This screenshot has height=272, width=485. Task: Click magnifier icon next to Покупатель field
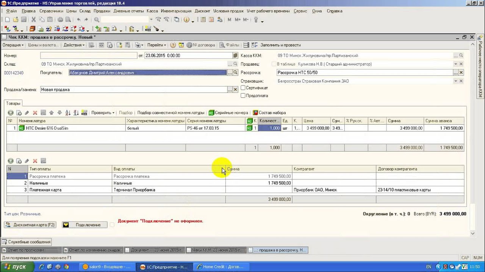pos(235,73)
